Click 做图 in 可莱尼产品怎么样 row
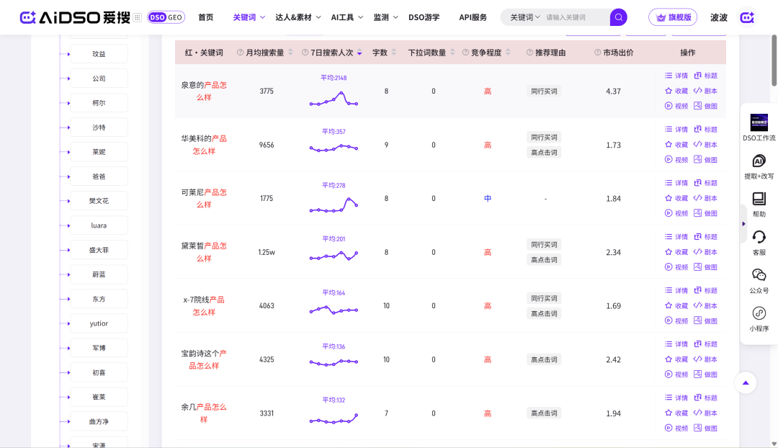Screen dimensions: 778x448 tap(705, 213)
